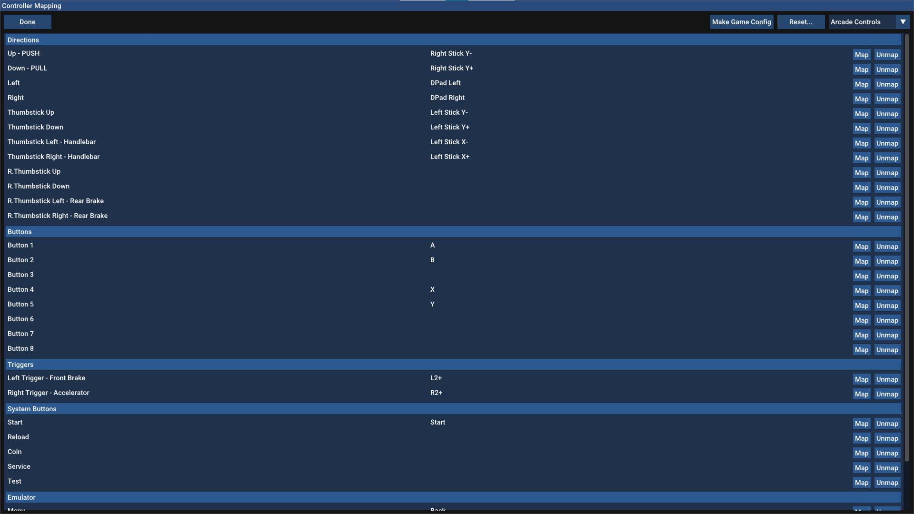Map the Coin system button
The image size is (914, 514).
point(861,453)
